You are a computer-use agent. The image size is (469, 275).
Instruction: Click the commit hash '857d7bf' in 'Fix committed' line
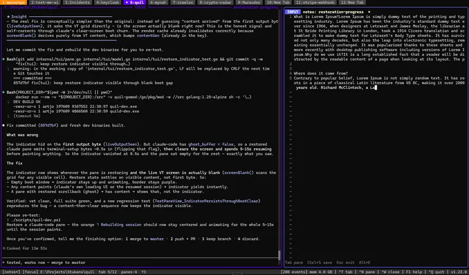click(49, 125)
